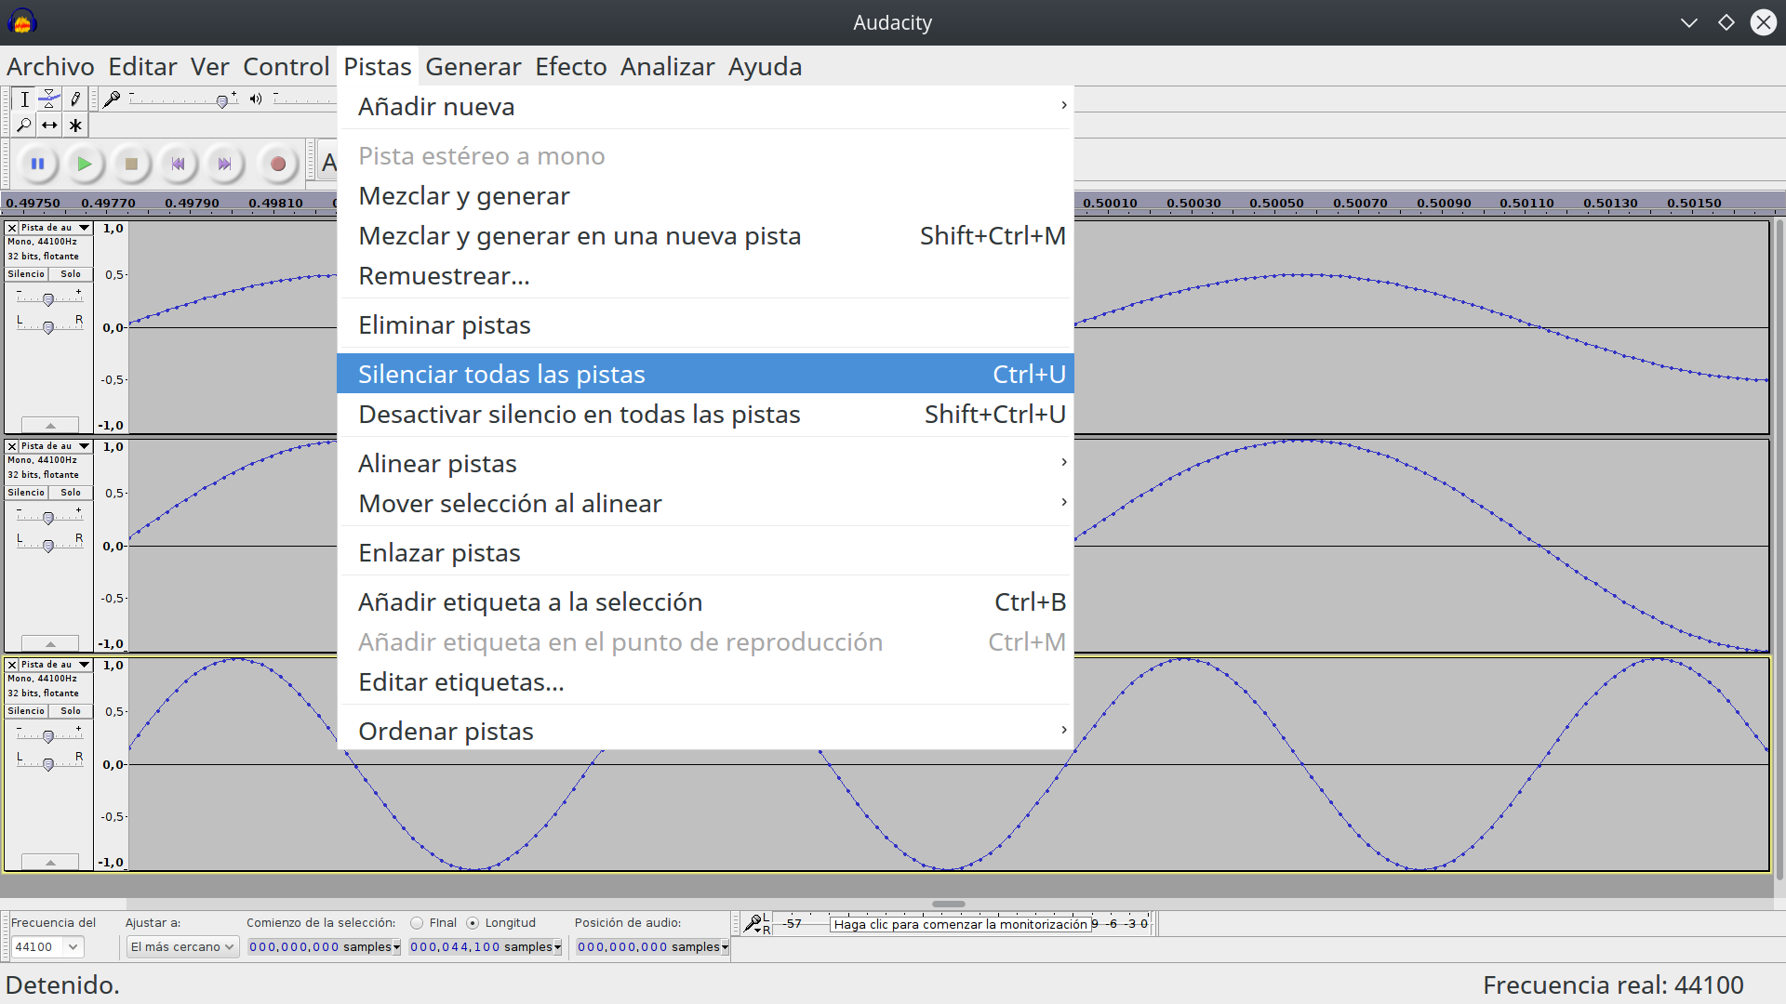The width and height of the screenshot is (1786, 1004).
Task: Choose 'Remuestrear...' menu item
Action: tap(705, 276)
